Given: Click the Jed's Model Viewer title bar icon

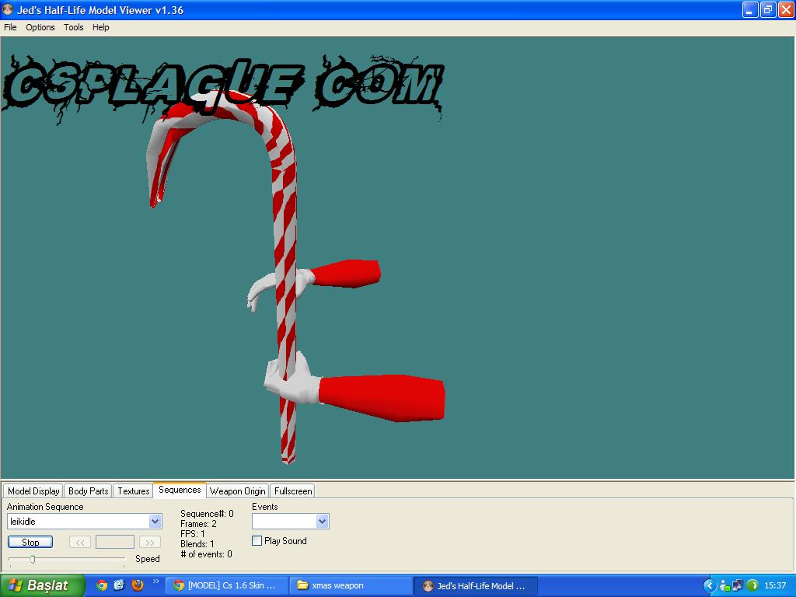Looking at the screenshot, I should [8, 9].
